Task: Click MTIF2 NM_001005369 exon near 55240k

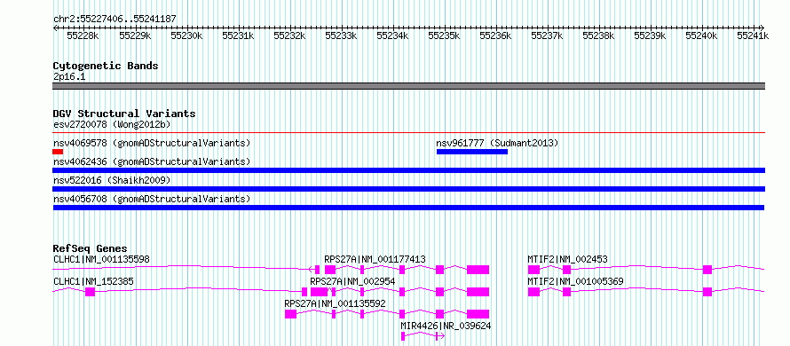Action: 707,292
